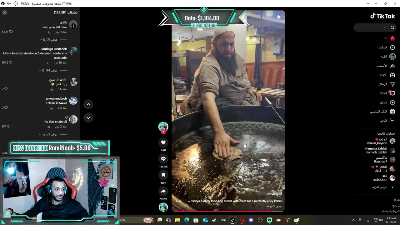Open followed account tiaasmar7
This screenshot has height=225, width=400.
[385, 160]
